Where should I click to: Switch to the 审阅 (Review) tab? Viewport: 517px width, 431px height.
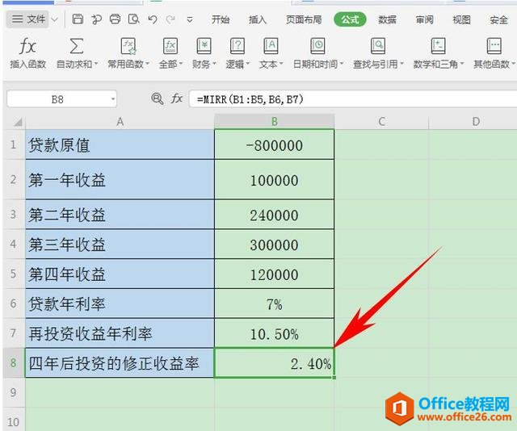424,19
